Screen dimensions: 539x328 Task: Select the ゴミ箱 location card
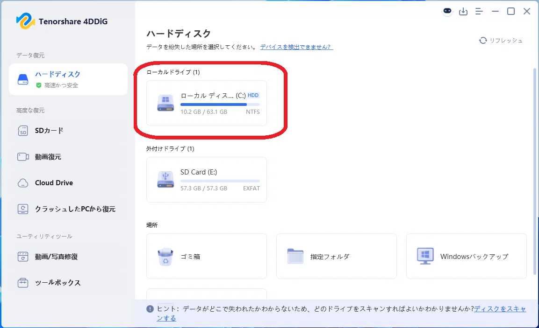207,256
